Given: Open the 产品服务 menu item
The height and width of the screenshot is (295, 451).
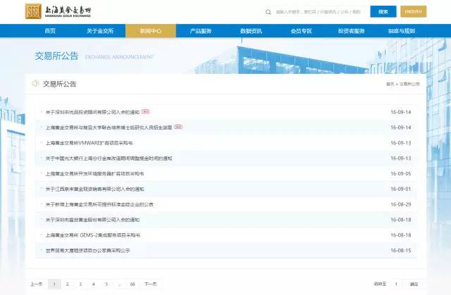Looking at the screenshot, I should [201, 31].
